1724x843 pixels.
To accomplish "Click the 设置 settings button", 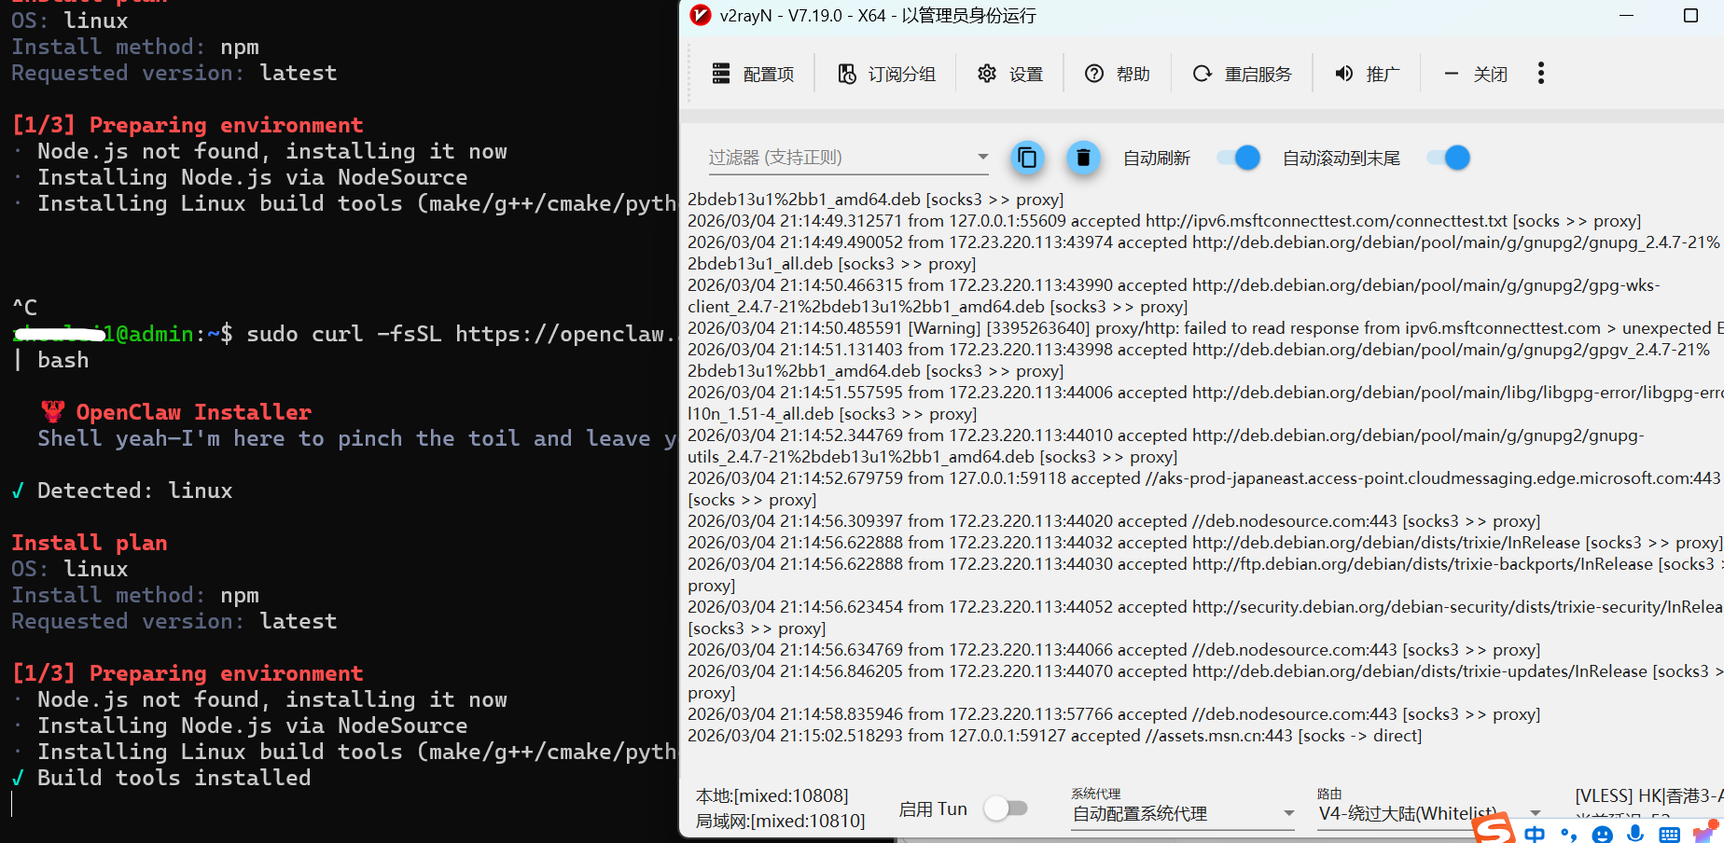I will click(1010, 74).
